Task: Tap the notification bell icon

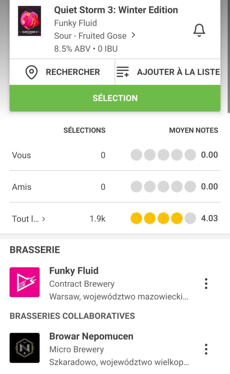Action: (x=199, y=30)
